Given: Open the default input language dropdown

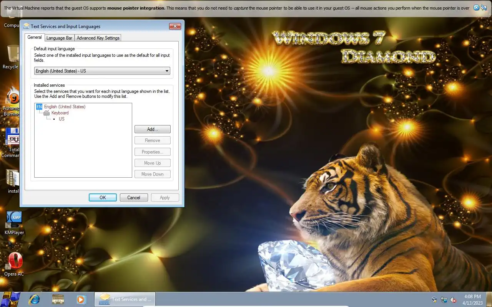Looking at the screenshot, I should click(x=102, y=71).
